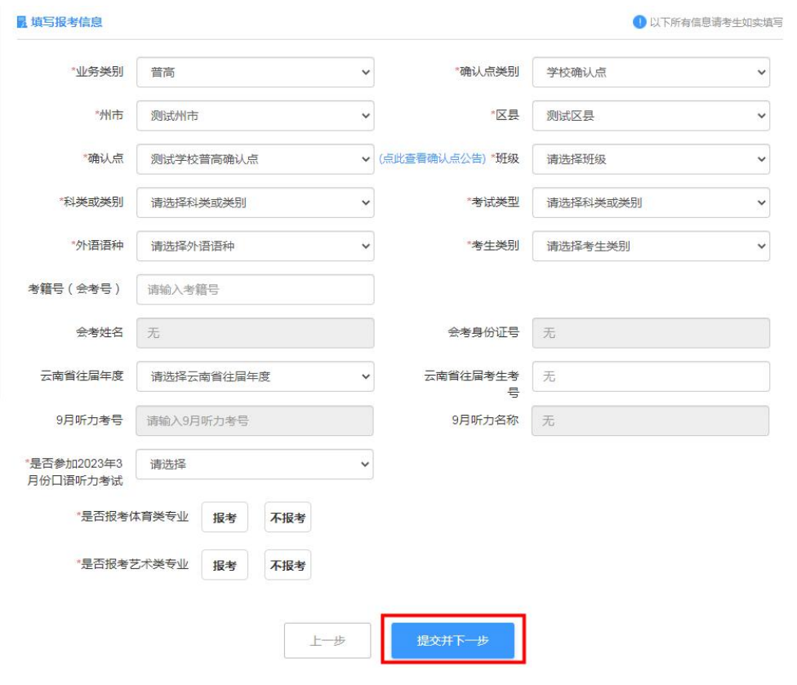This screenshot has width=797, height=685.
Task: Open the 业务类别 dropdown showing 普高
Action: point(255,72)
